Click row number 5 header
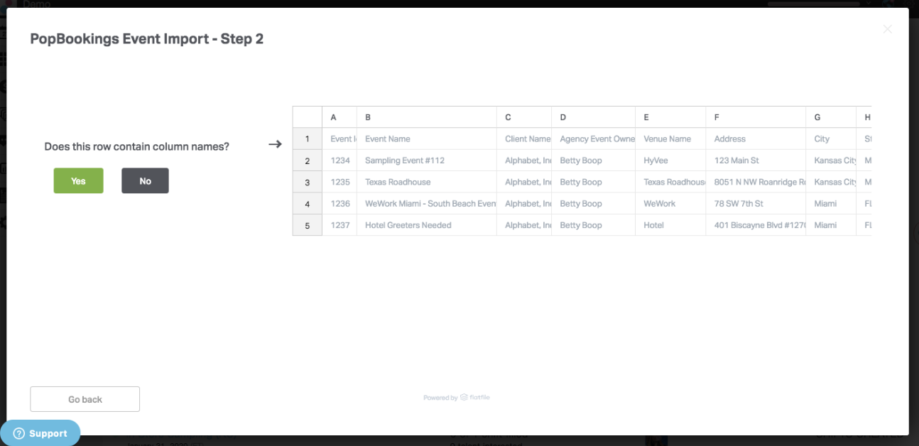The width and height of the screenshot is (919, 446). [x=308, y=225]
